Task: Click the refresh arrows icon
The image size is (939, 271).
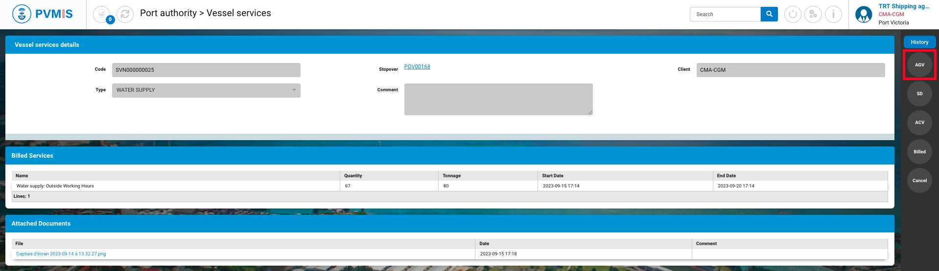Action: pyautogui.click(x=125, y=14)
